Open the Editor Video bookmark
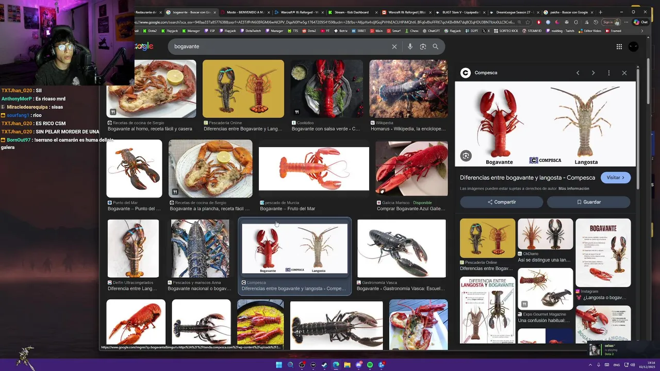Image resolution: width=660 pixels, height=371 pixels. click(590, 31)
